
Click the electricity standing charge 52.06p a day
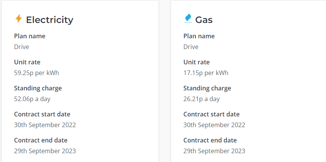coord(32,99)
